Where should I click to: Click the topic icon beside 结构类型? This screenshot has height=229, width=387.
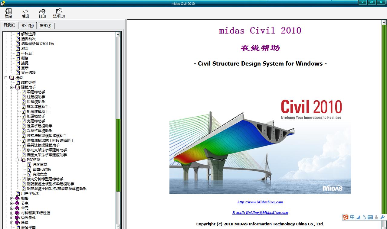pyautogui.click(x=18, y=82)
